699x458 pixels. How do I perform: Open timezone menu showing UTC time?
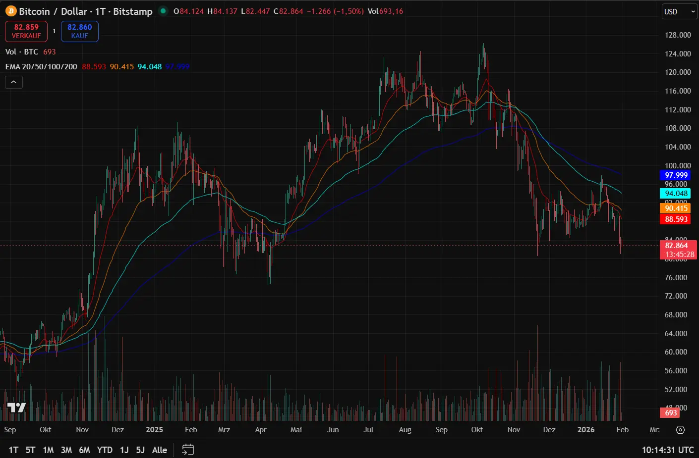pos(667,450)
